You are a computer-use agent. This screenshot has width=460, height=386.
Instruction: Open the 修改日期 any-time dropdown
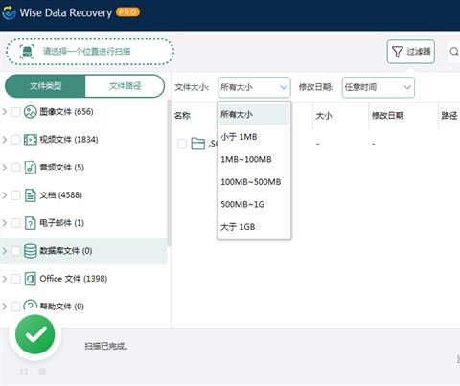click(x=379, y=87)
